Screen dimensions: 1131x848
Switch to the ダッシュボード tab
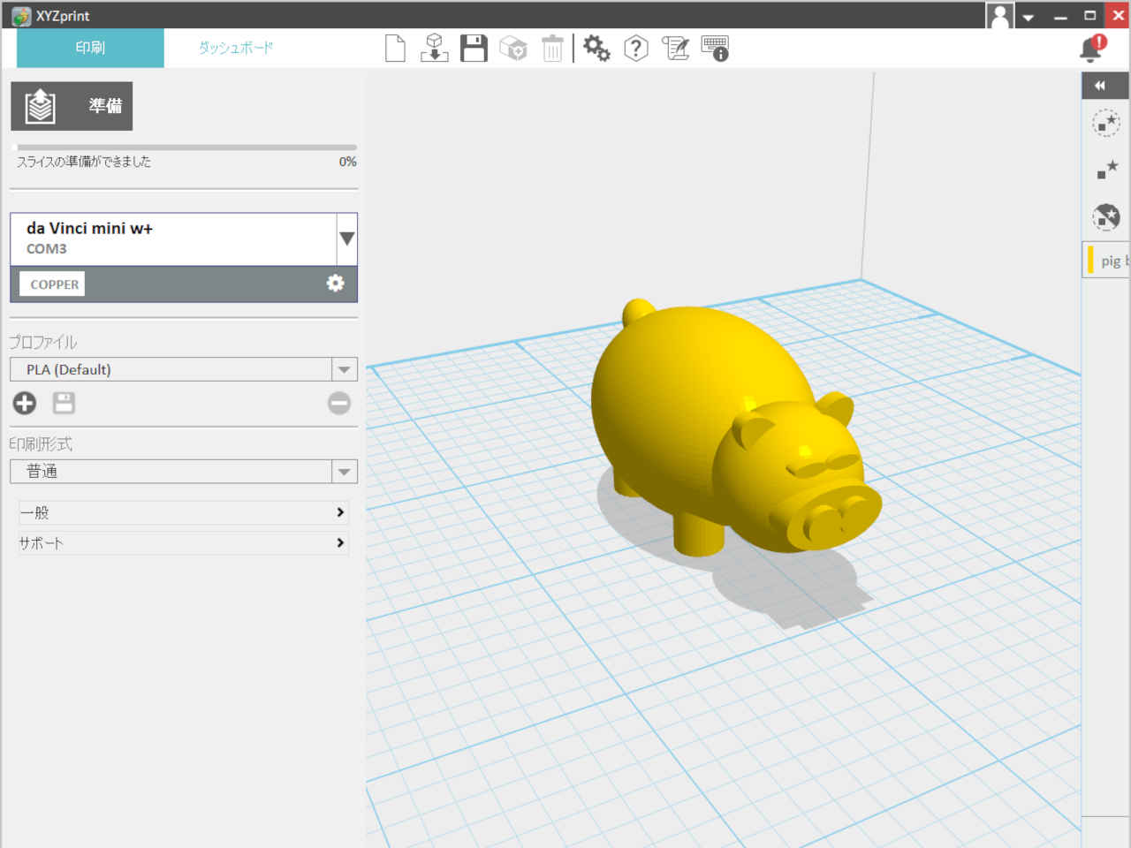[x=236, y=48]
